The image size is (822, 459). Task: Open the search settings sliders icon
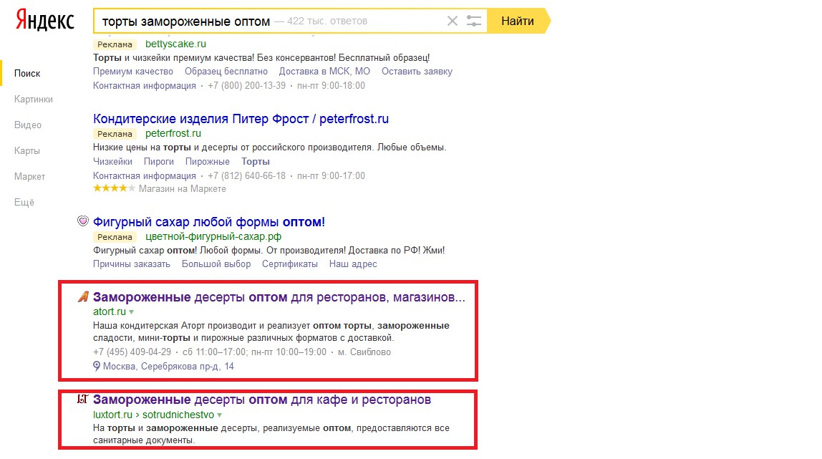(x=474, y=21)
